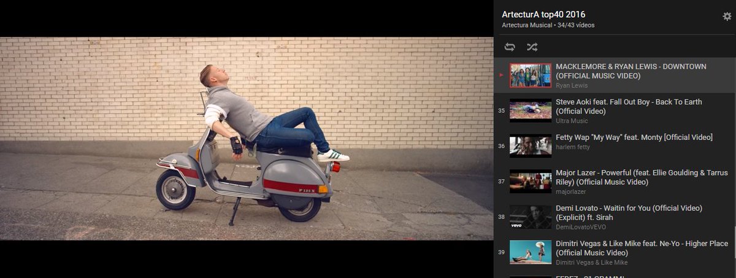Play Steve Aoki Back To Earth video
This screenshot has width=736, height=278.
629,107
